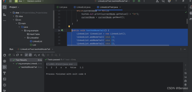Open Coverage tool window on left sidebar
The height and width of the screenshot is (92, 192).
5,55
